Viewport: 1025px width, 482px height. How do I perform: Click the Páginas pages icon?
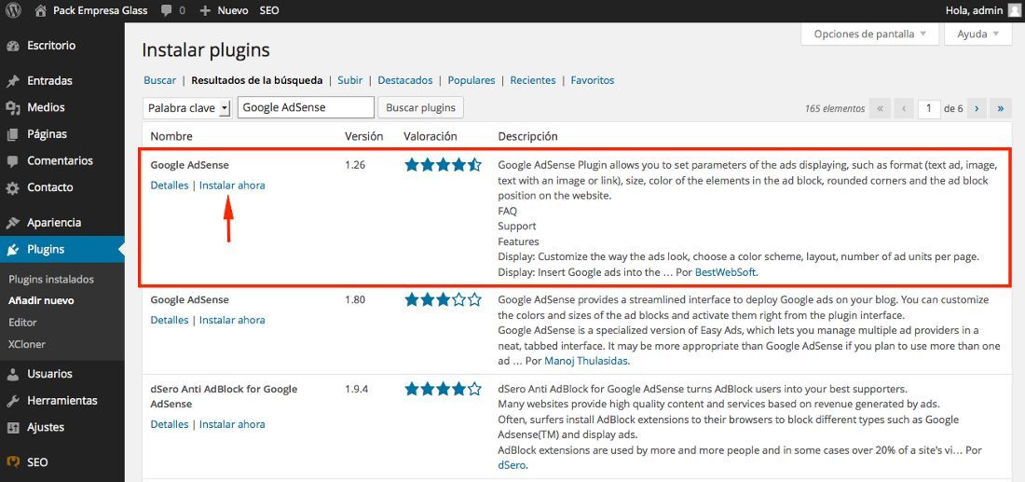(12, 134)
